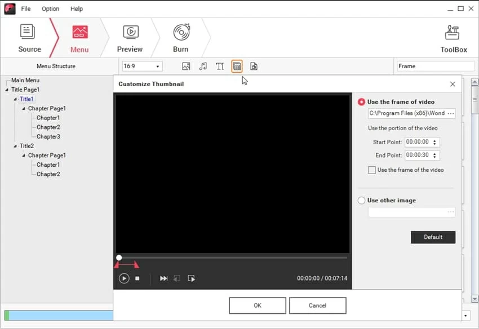The width and height of the screenshot is (479, 329).
Task: Select 'Use the frame of video' radio
Action: [x=362, y=102]
